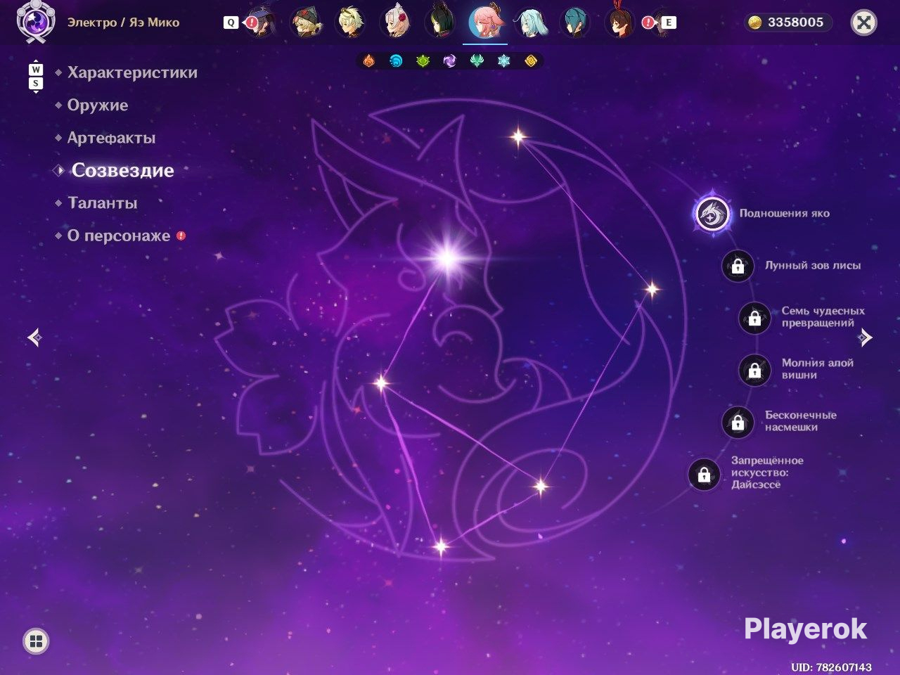Select locked constellation Лунный зов лисы

738,266
